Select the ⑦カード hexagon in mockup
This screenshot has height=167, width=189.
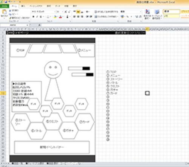click(85, 122)
